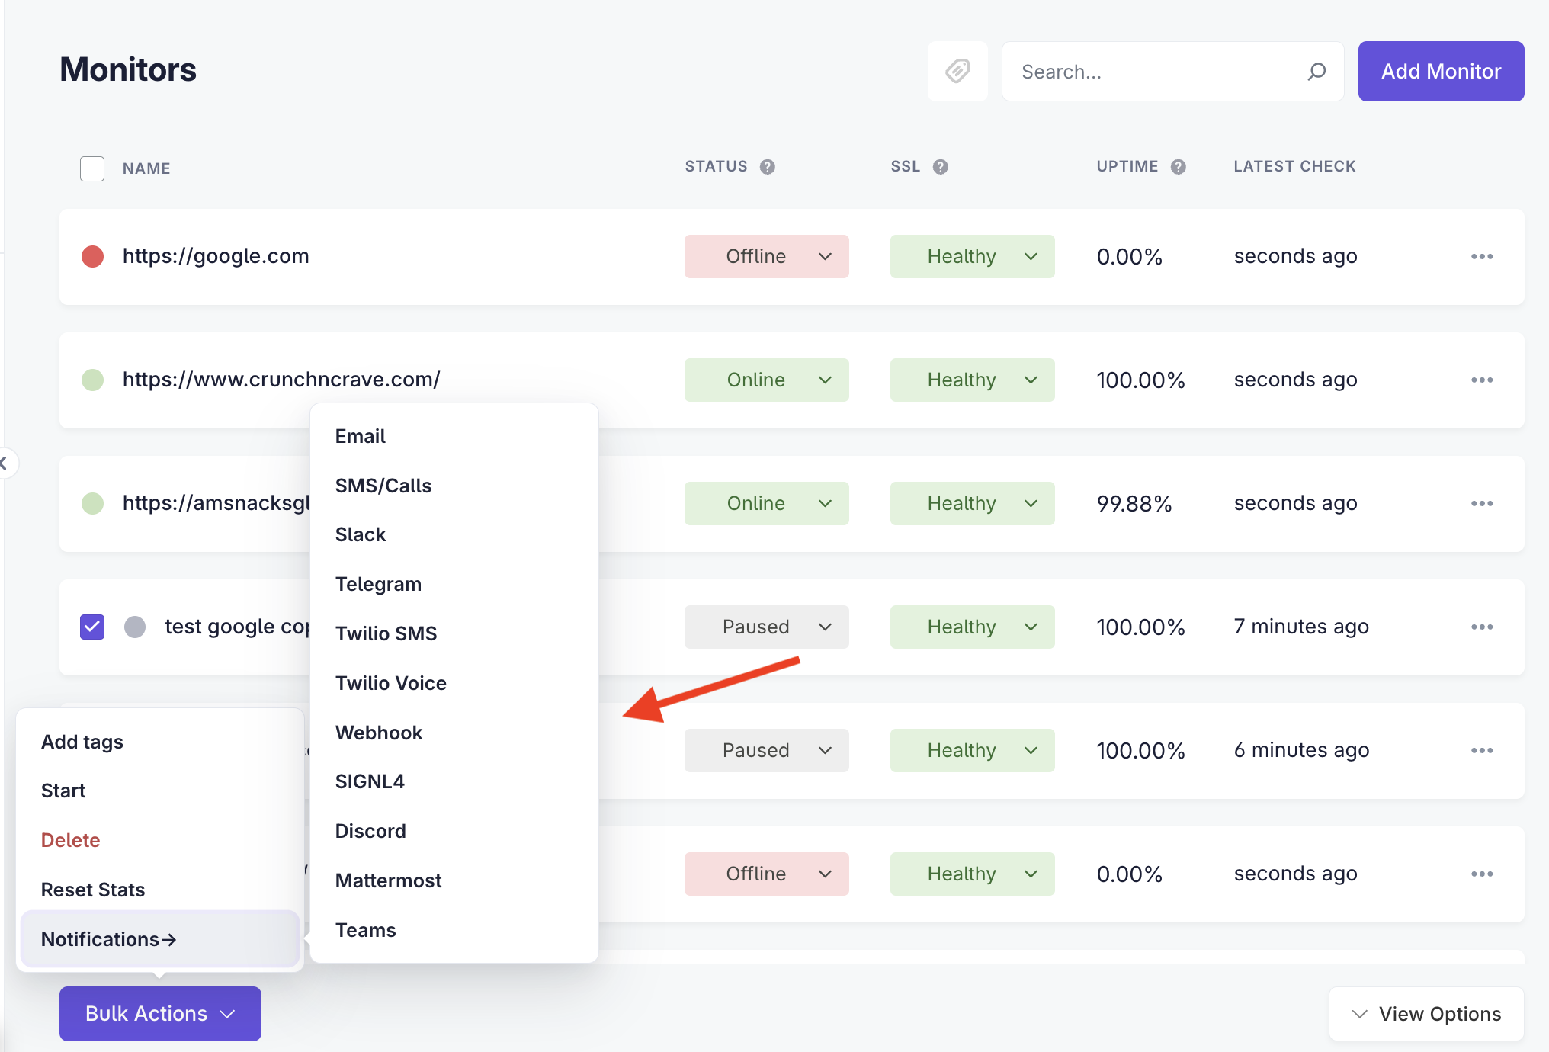Screen dimensions: 1549x1052
Task: Click the '6 minutes ago' latest check
Action: 1301,750
